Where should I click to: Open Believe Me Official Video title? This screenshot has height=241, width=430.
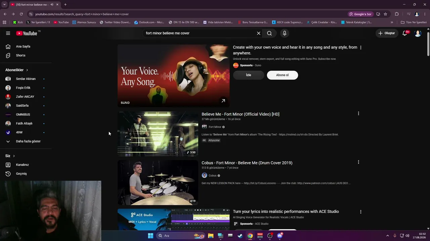pyautogui.click(x=241, y=114)
